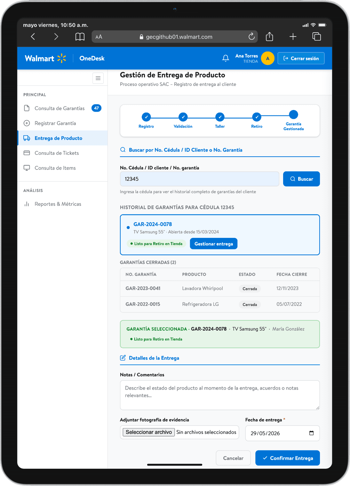350x486 pixels.
Task: Click Cerrar sesión button
Action: tap(301, 58)
